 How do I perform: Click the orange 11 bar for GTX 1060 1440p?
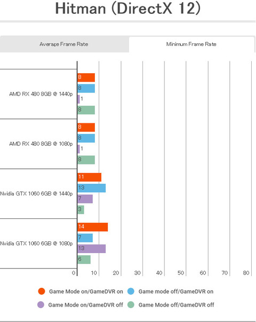(x=89, y=177)
